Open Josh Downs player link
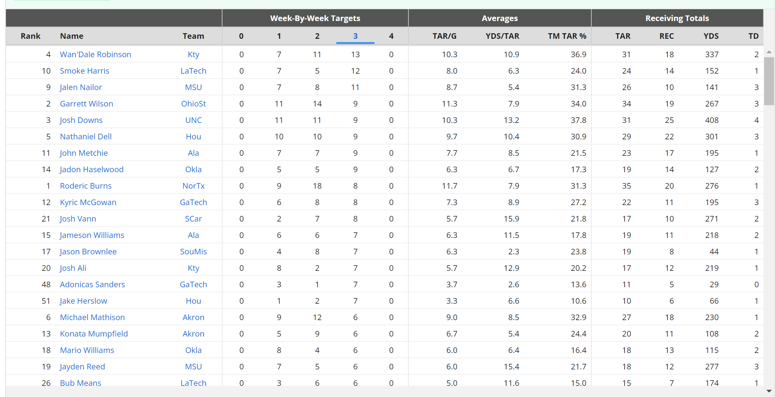This screenshot has height=397, width=775. (x=81, y=120)
